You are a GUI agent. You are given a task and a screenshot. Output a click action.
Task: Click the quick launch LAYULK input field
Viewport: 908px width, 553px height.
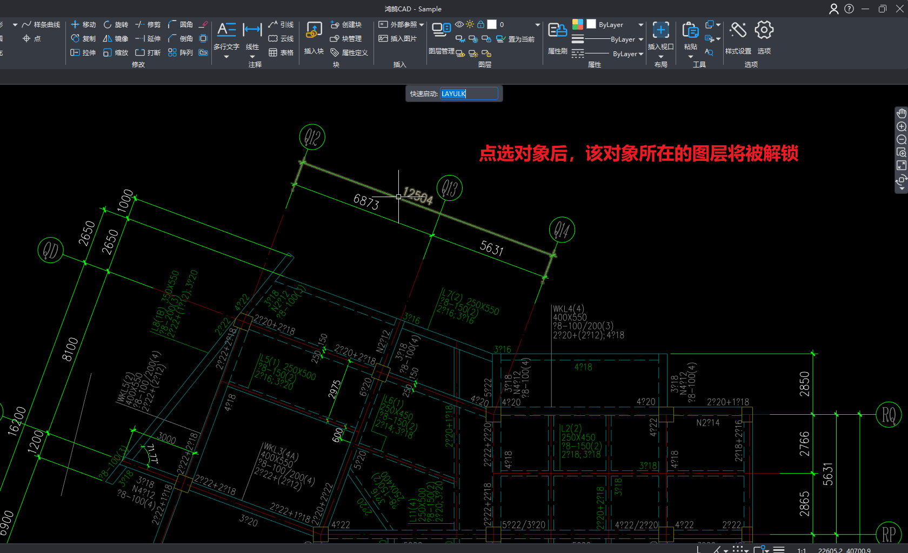(x=469, y=94)
